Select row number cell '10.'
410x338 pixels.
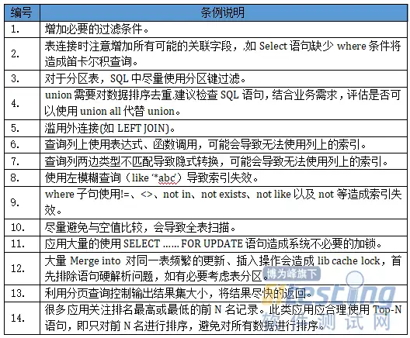point(22,227)
